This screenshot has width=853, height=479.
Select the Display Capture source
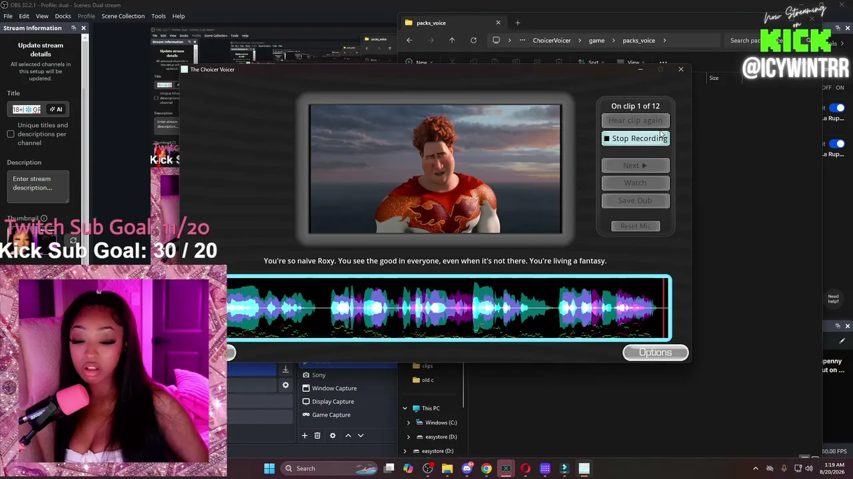click(333, 401)
